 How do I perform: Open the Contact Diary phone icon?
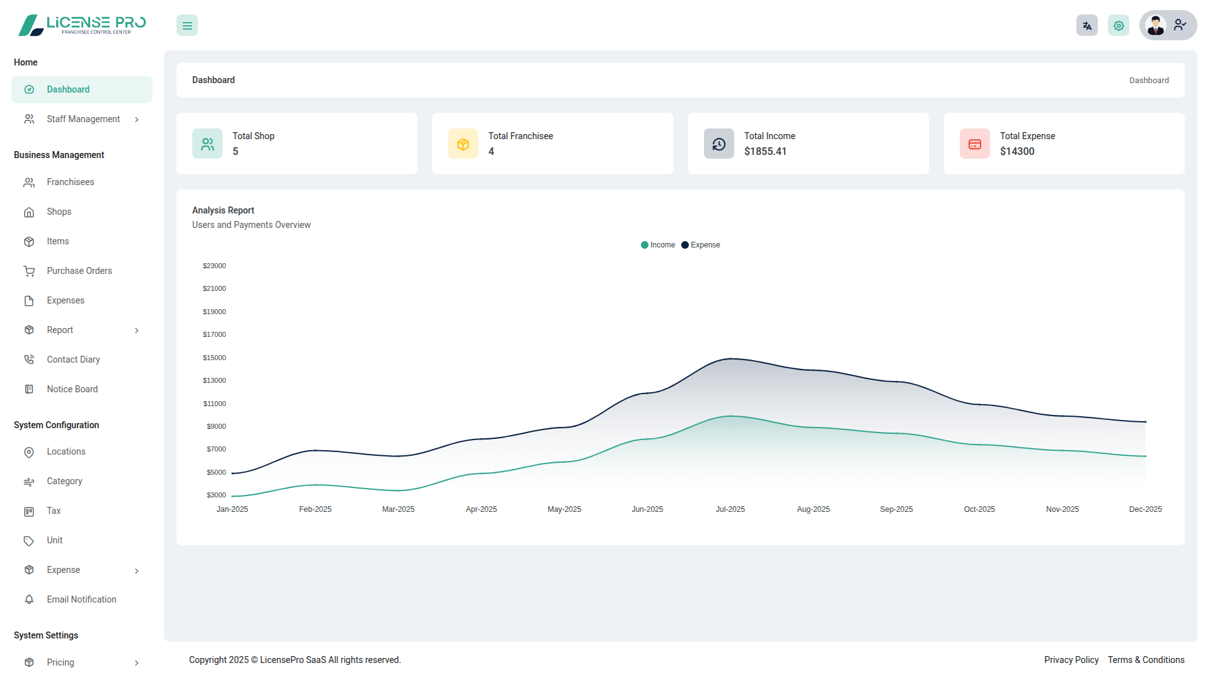[29, 360]
